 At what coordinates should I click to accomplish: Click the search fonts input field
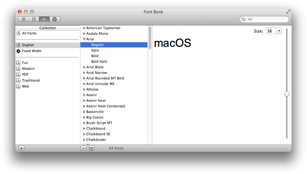click(266, 19)
